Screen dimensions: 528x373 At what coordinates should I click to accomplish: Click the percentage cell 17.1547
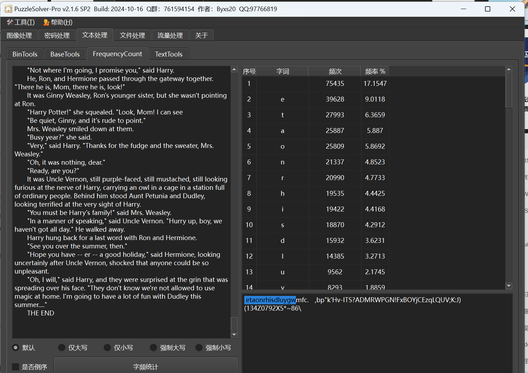click(375, 83)
